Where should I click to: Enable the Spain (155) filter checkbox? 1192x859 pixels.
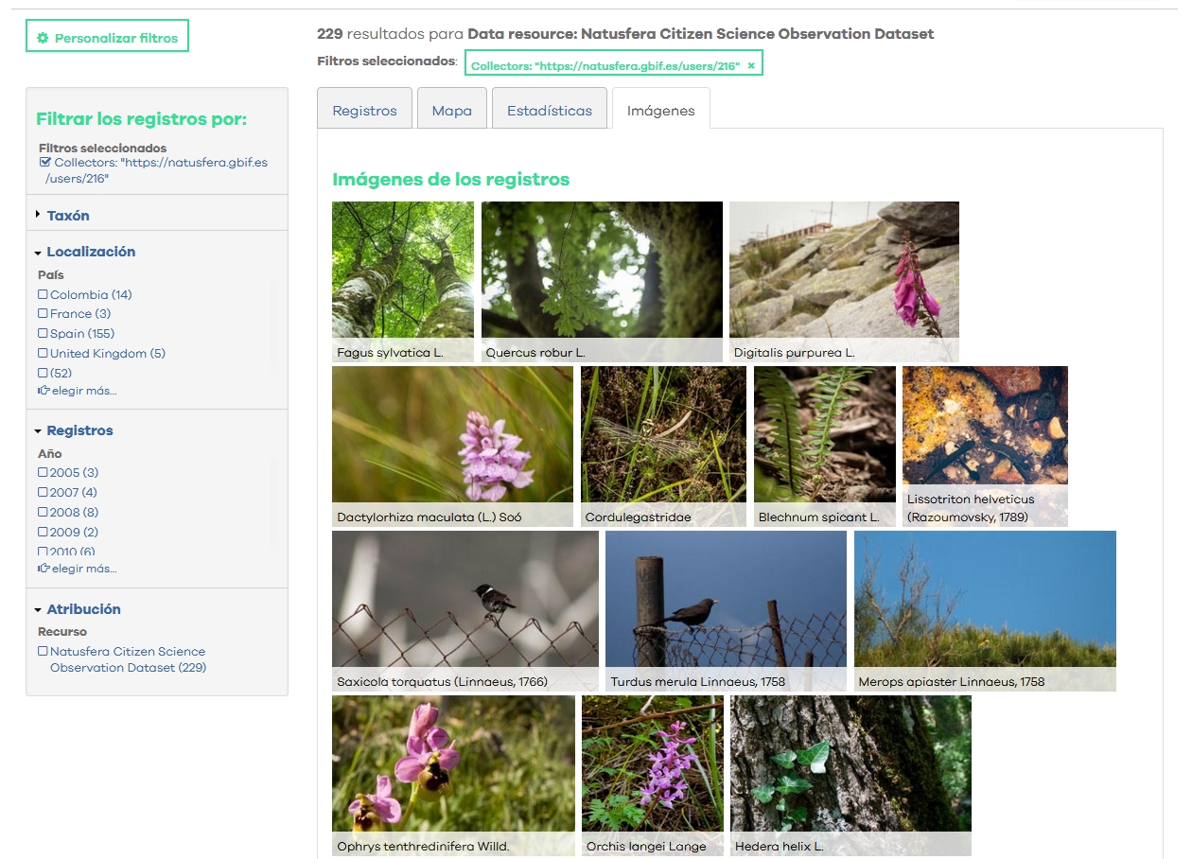click(43, 334)
